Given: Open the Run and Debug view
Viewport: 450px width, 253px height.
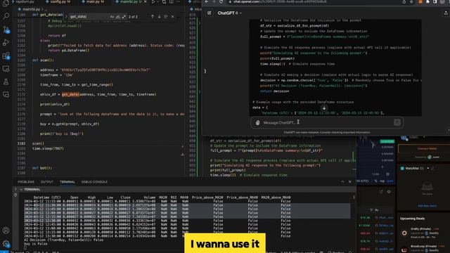Looking at the screenshot, I should [6, 42].
